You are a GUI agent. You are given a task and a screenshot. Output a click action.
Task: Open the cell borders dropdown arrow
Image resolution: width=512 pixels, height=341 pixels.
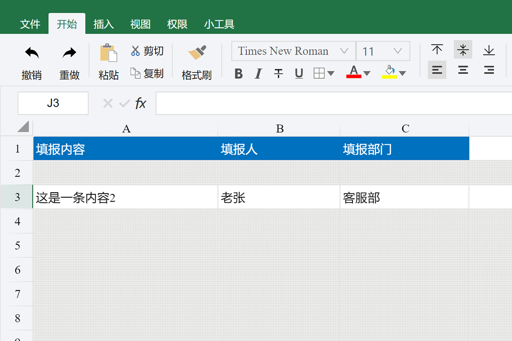[x=331, y=74]
